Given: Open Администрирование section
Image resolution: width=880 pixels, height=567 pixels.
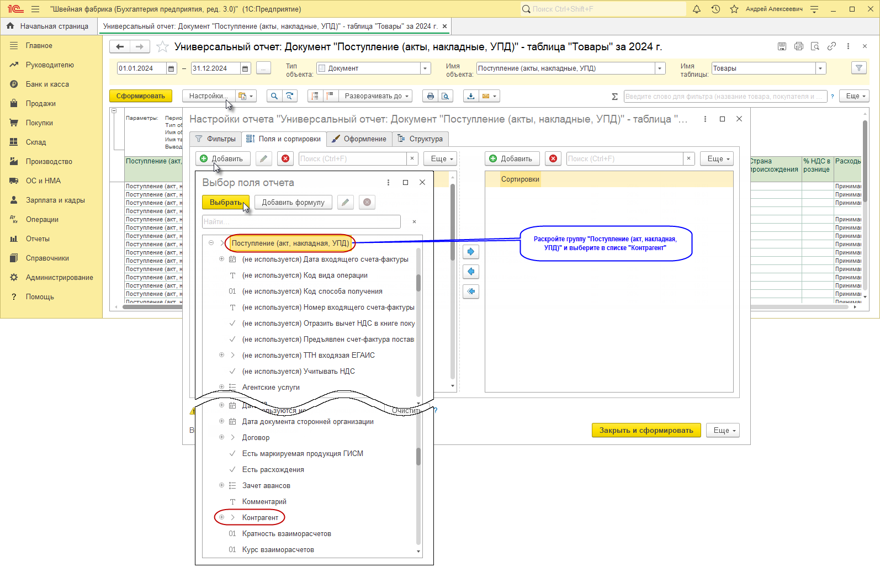Looking at the screenshot, I should click(59, 277).
